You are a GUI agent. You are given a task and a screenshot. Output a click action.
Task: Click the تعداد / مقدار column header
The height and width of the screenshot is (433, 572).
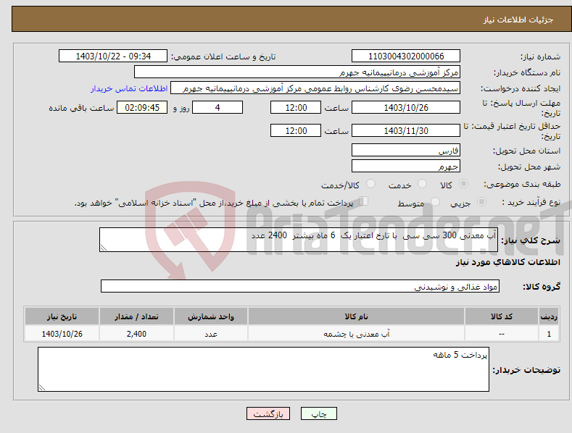pos(136,316)
